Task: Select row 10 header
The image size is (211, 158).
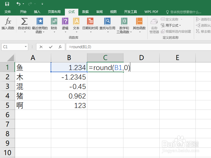Action: (7, 152)
